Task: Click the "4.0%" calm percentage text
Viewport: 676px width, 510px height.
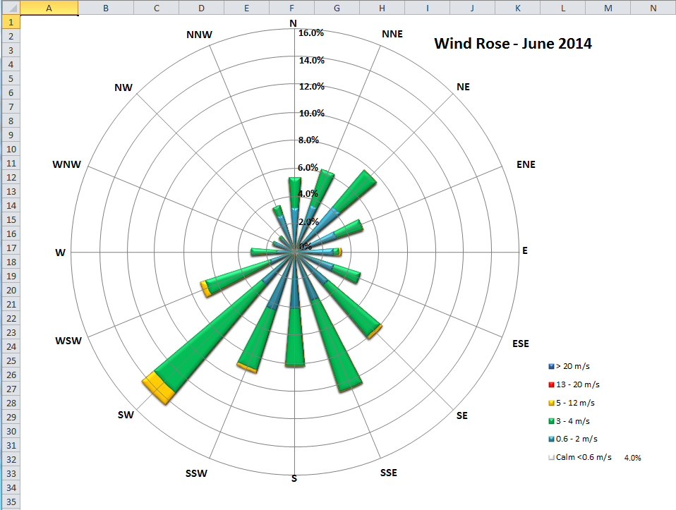Action: coord(632,457)
